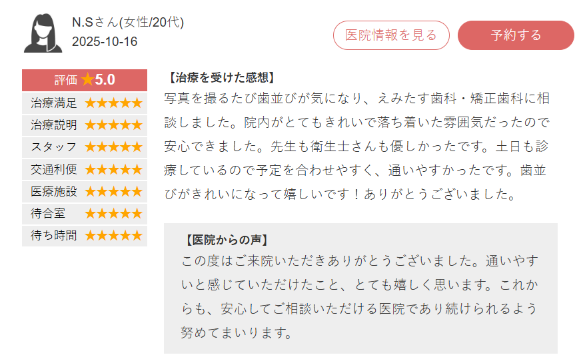Click the female reviewer avatar icon

pyautogui.click(x=43, y=33)
